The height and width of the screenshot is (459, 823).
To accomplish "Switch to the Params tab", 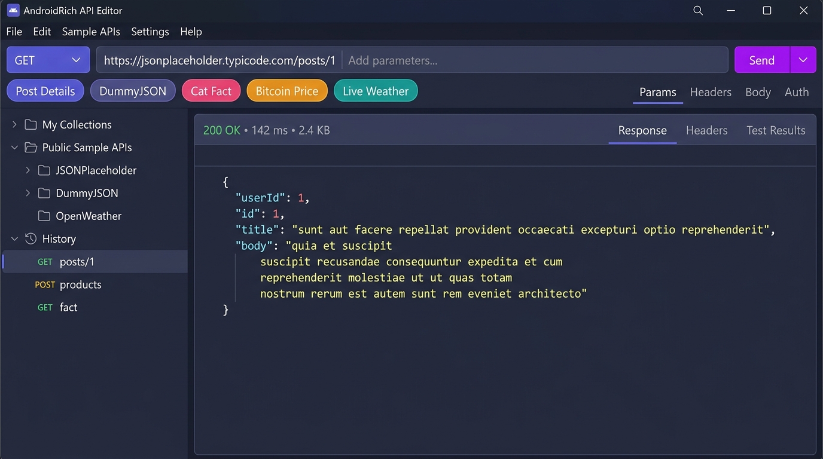I will click(x=657, y=92).
